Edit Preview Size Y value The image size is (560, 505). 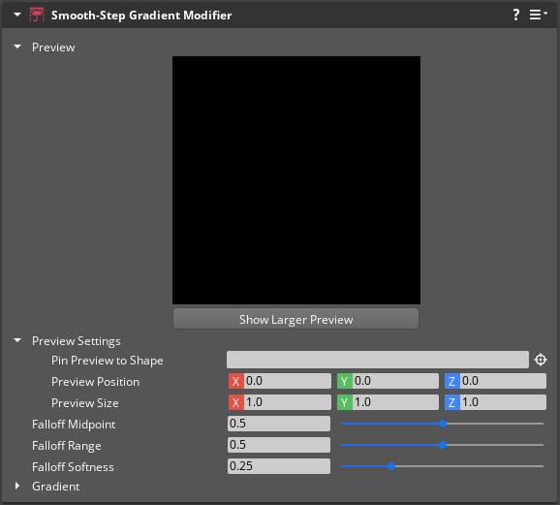(395, 402)
